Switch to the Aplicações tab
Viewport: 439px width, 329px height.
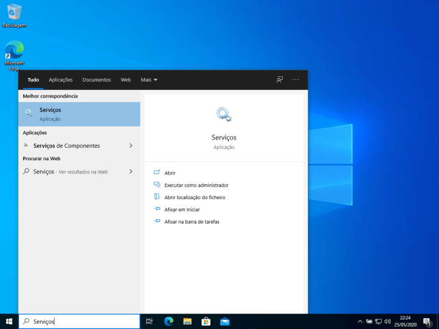pyautogui.click(x=61, y=80)
